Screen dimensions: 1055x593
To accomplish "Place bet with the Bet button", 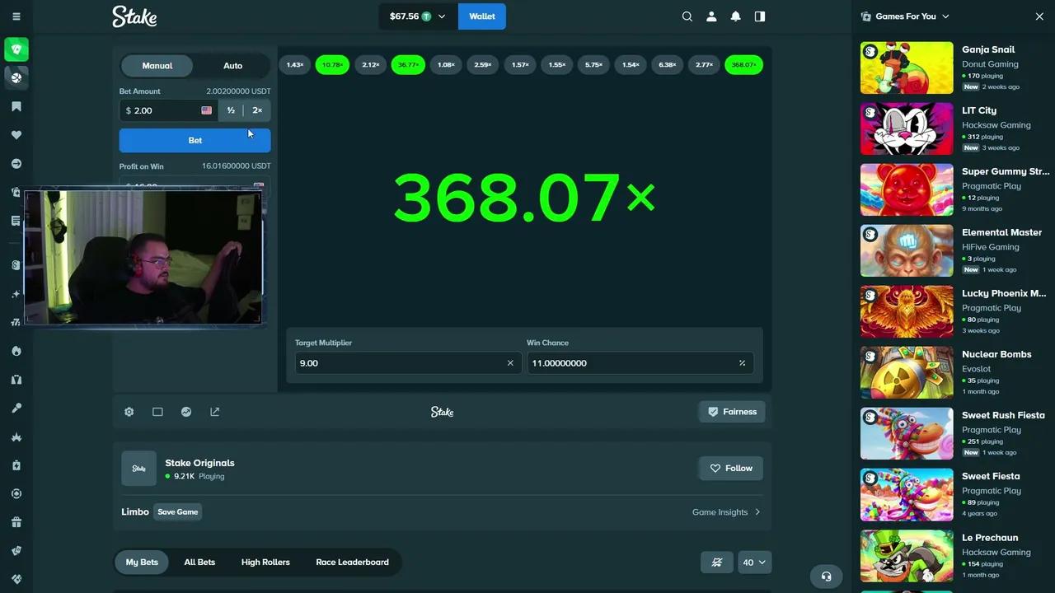I will [x=195, y=141].
